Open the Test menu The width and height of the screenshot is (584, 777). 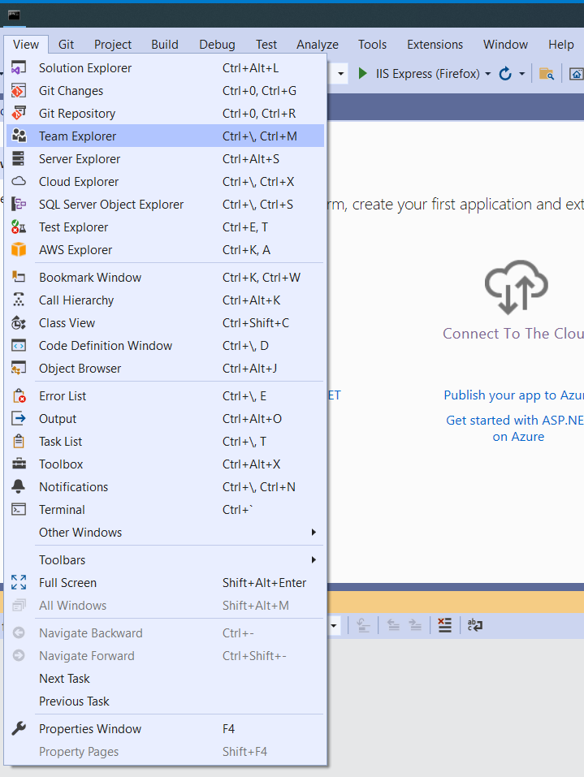tap(266, 45)
